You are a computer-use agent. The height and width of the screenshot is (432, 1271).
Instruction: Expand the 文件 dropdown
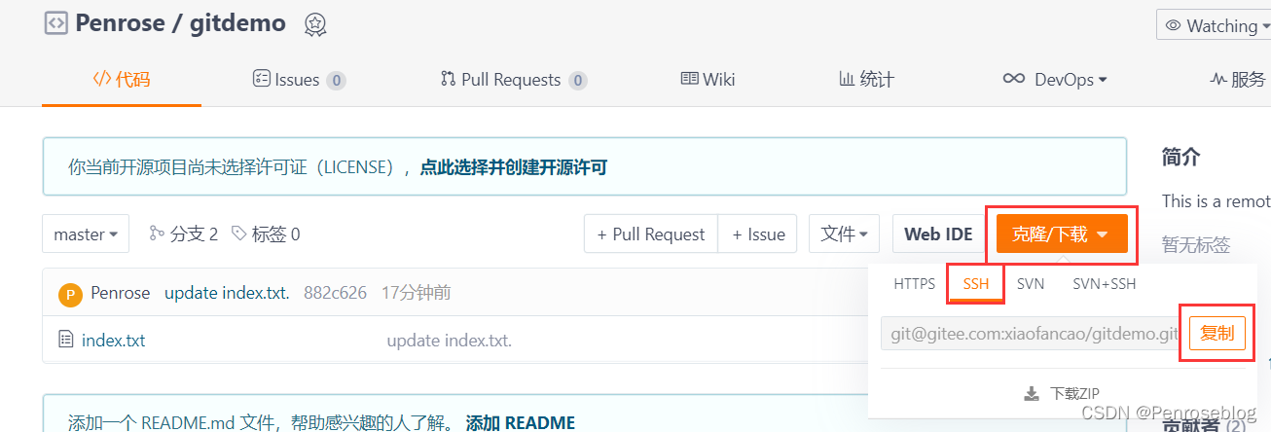[x=844, y=234]
